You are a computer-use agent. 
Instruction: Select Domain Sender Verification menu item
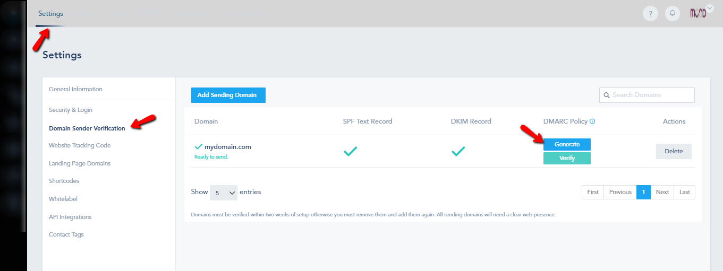[87, 128]
